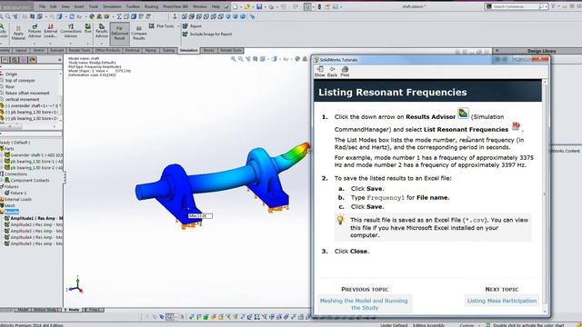Screen dimensions: 582x327
Task: Switch to the Simulation ribbon tab
Action: click(x=188, y=50)
